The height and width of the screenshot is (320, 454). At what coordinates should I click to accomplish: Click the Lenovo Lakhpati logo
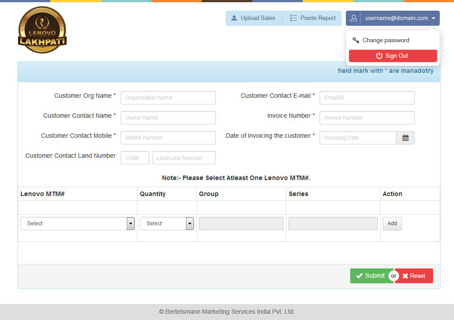click(42, 30)
